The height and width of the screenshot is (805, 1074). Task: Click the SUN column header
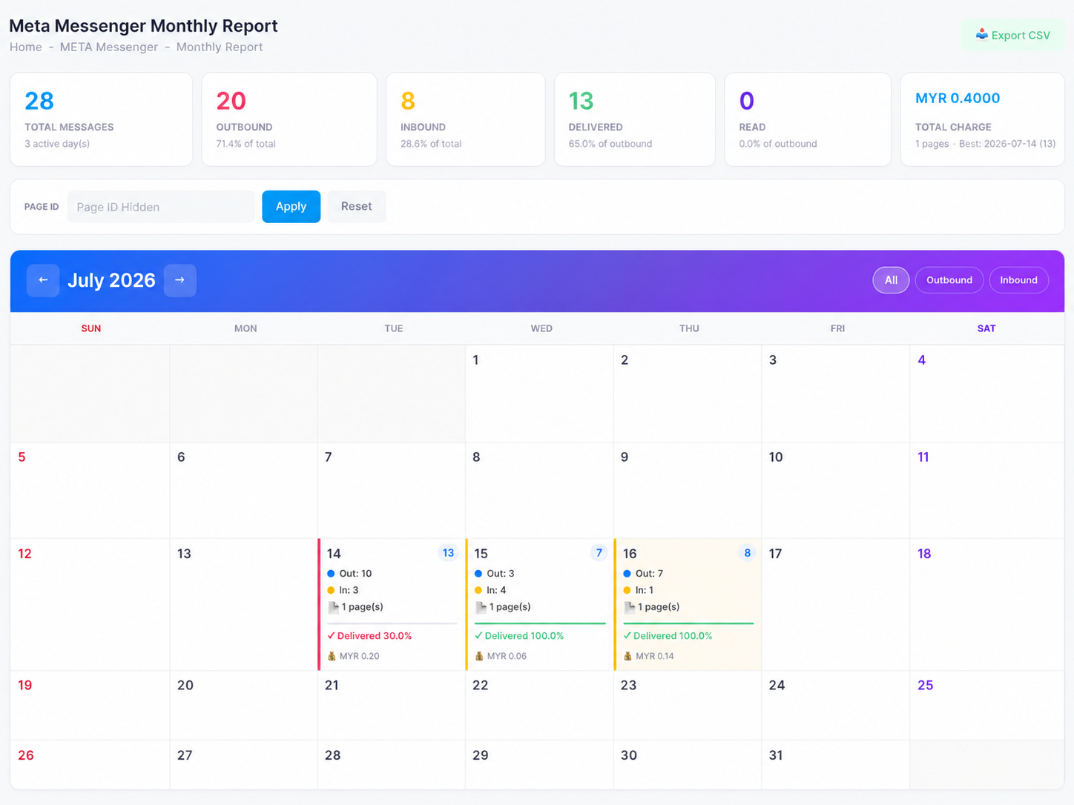point(91,328)
